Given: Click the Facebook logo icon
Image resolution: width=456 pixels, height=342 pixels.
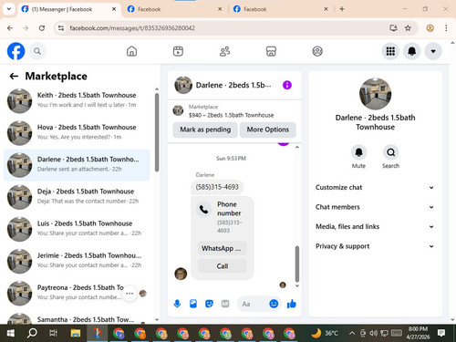Looking at the screenshot, I should (x=16, y=51).
